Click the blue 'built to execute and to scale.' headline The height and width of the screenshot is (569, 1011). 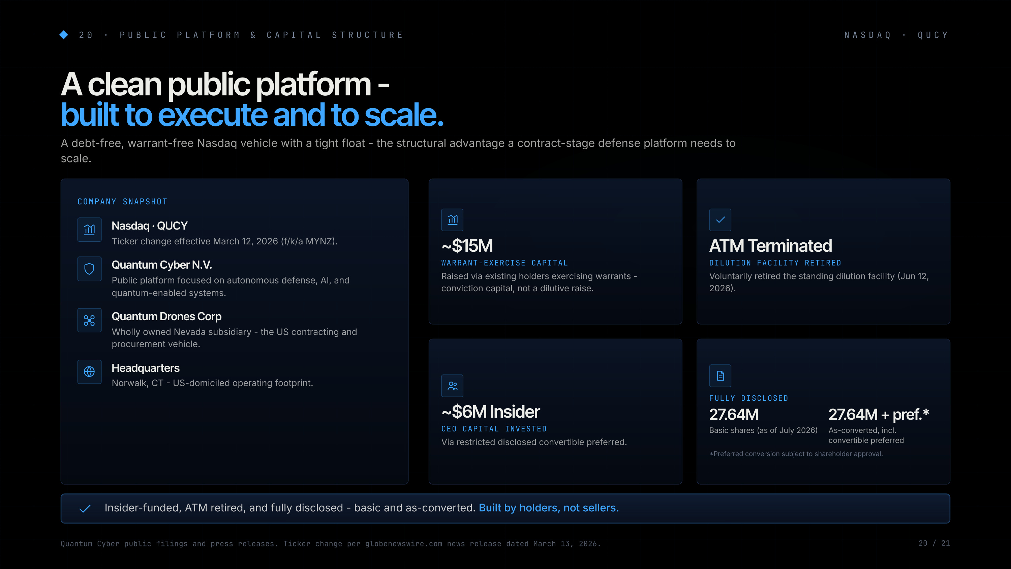point(252,115)
